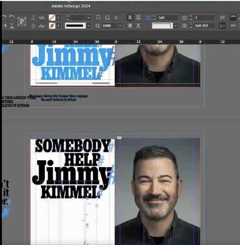Viewport: 240px width, 245px height.
Task: Click the corner options icon
Action: coord(98,17)
